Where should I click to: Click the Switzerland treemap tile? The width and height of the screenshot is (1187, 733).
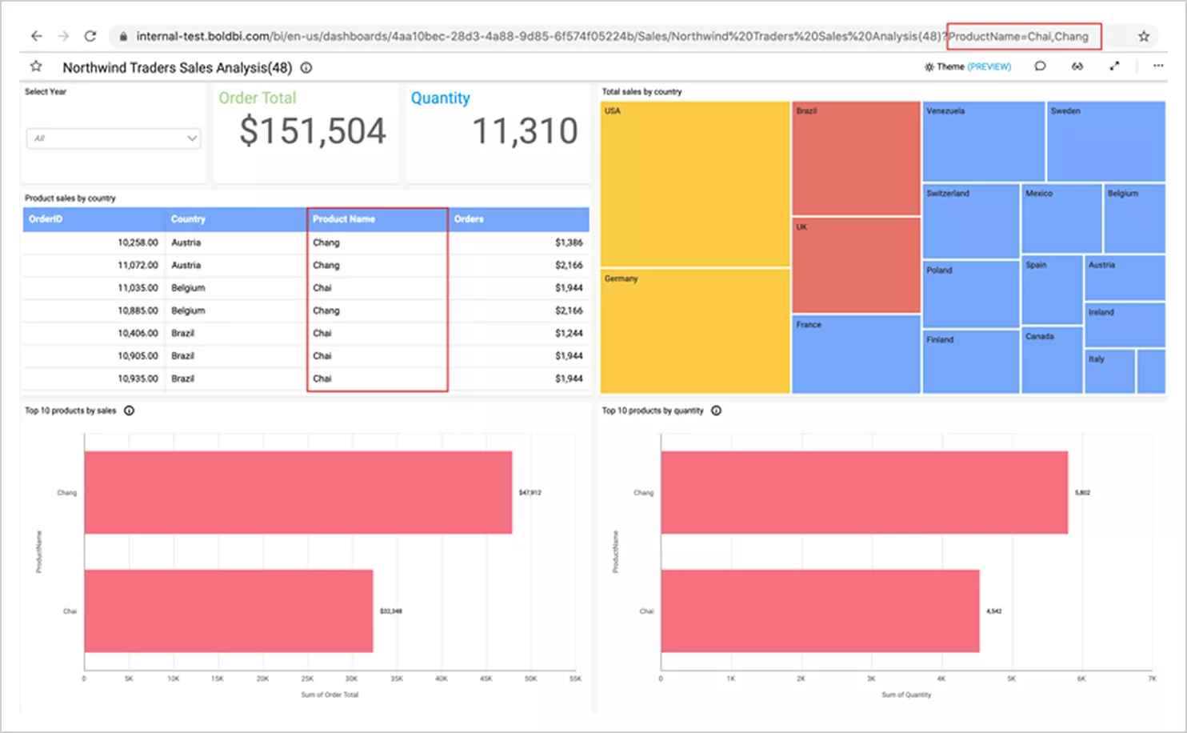click(971, 221)
